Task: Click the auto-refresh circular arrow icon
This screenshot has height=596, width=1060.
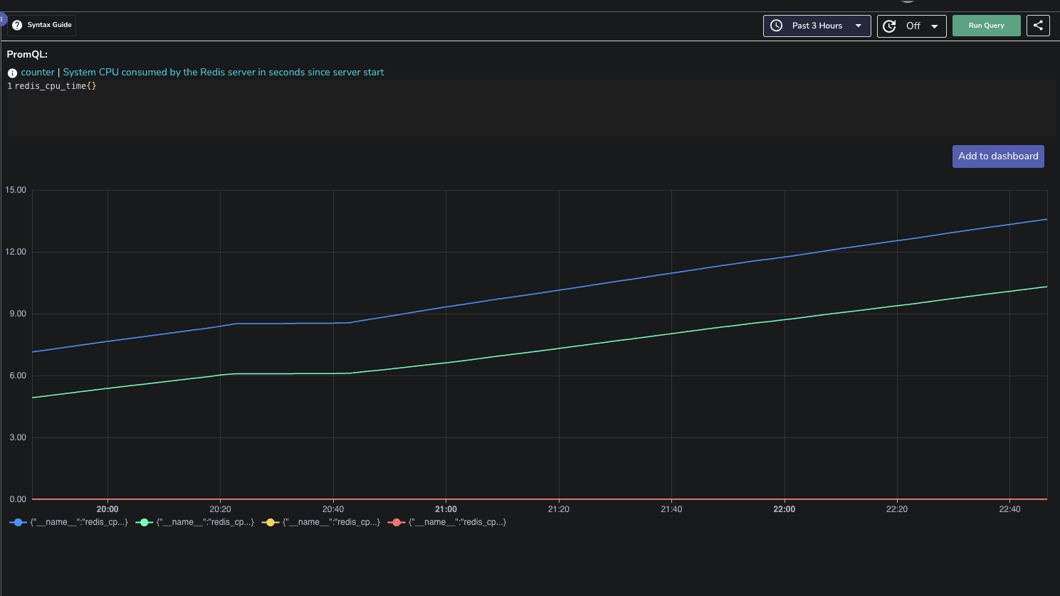Action: 889,26
